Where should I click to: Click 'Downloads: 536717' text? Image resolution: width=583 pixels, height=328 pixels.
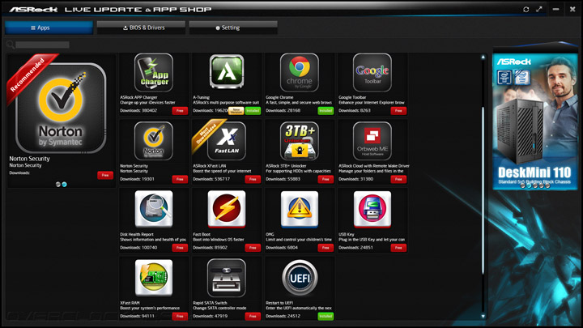pos(211,179)
